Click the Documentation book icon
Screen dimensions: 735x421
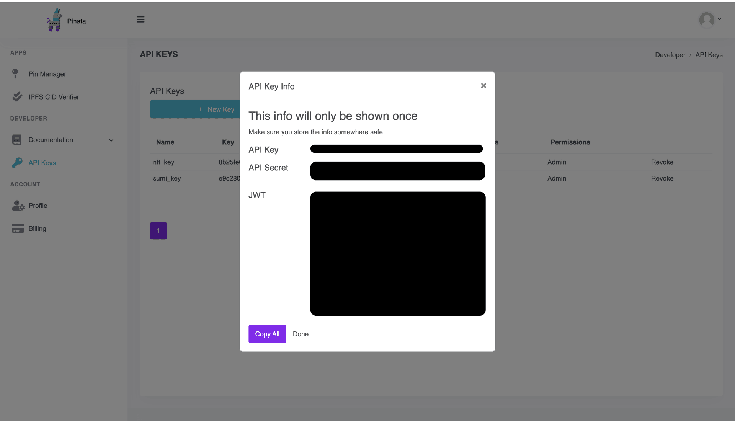[x=17, y=140]
